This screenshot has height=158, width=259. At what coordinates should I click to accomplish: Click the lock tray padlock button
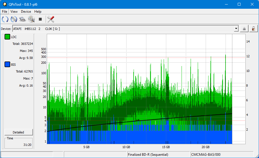tap(253, 29)
